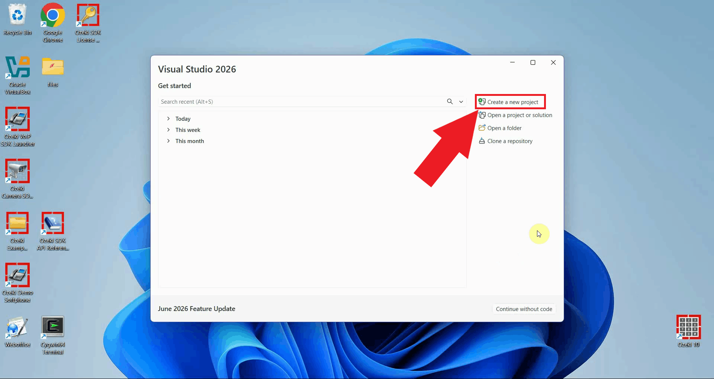Select the Ozeki Camera SDK desktop icon

click(17, 179)
